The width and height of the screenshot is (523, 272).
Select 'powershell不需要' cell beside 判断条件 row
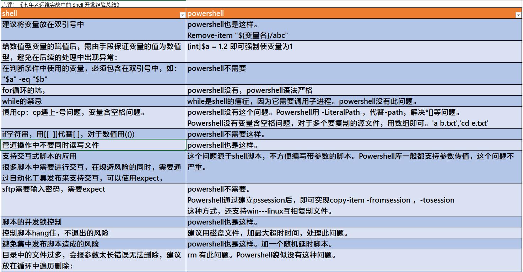(x=354, y=74)
